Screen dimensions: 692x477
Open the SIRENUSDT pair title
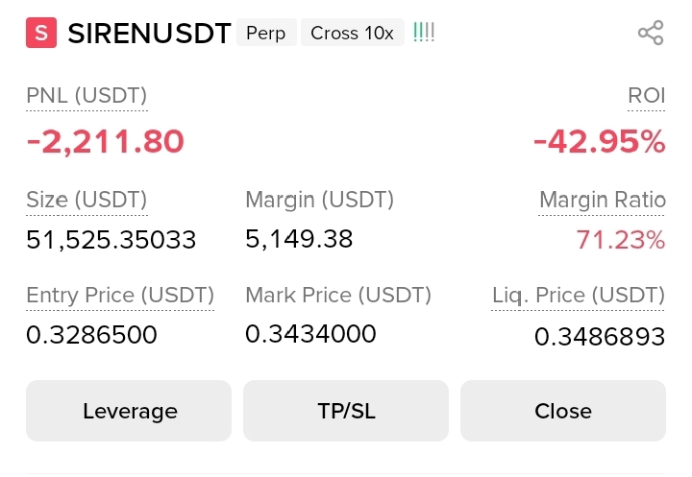149,33
